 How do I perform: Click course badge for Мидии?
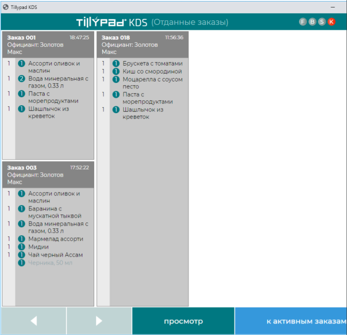(21, 247)
